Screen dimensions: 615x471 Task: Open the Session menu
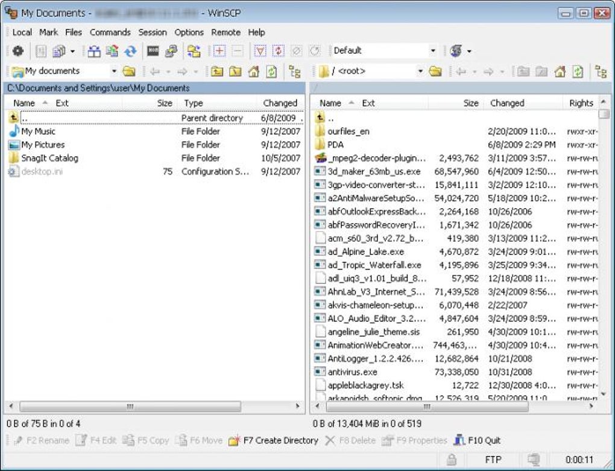tap(153, 32)
